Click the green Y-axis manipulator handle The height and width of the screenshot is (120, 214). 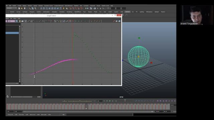coord(139,38)
